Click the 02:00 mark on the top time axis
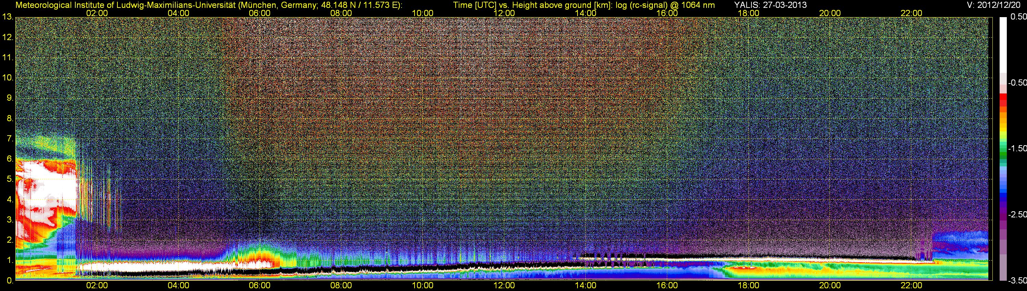The image size is (1027, 291). click(97, 13)
